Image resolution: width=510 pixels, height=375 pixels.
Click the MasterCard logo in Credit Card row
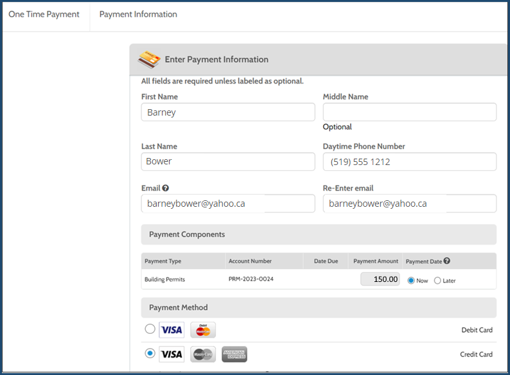click(203, 354)
